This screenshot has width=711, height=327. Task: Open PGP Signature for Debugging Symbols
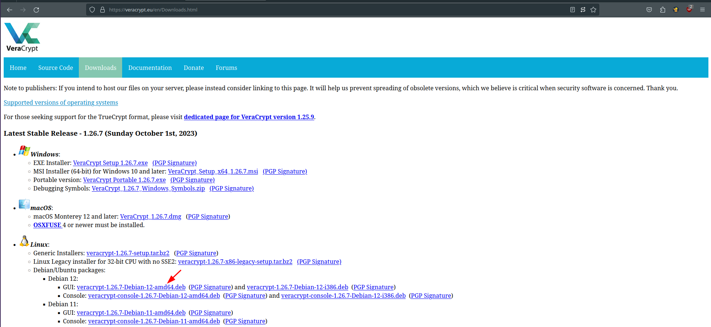[232, 188]
